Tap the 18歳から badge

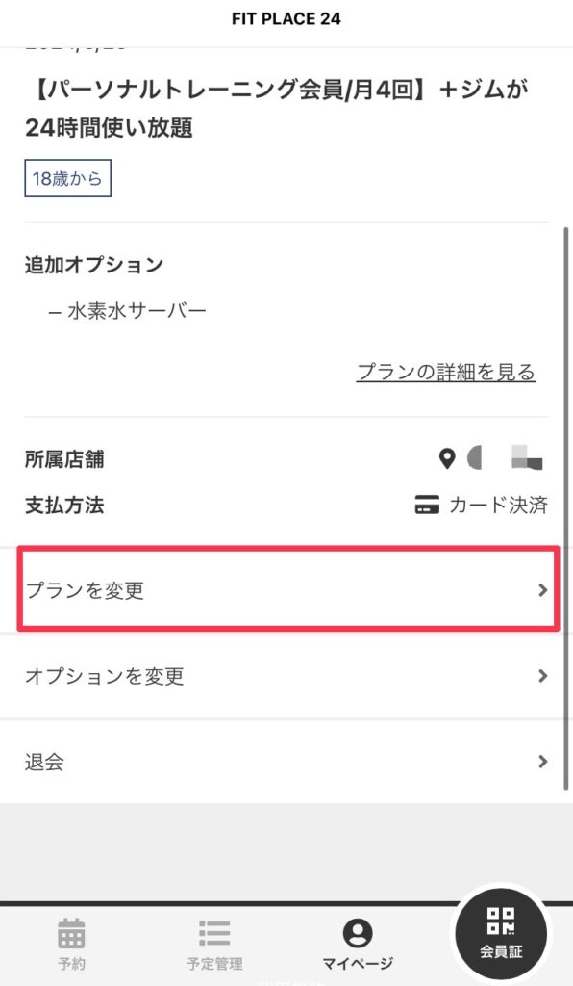[x=67, y=178]
